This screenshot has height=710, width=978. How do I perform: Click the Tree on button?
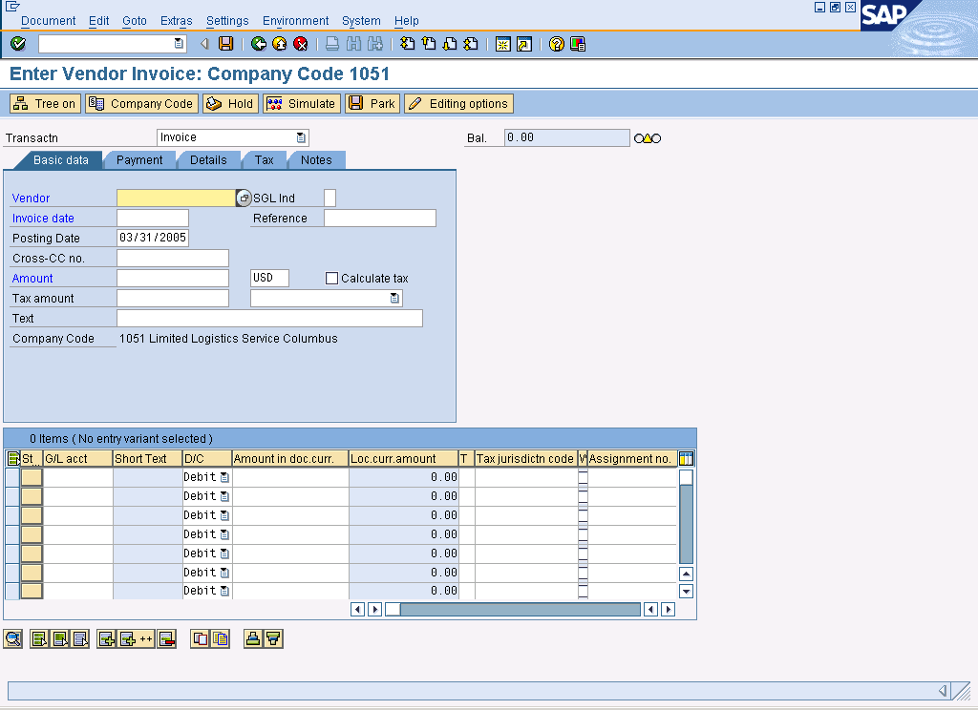coord(45,103)
